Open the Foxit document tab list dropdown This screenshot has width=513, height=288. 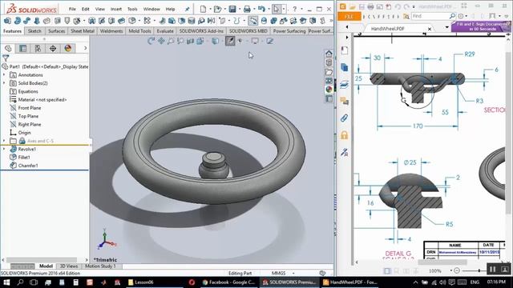pyautogui.click(x=447, y=28)
